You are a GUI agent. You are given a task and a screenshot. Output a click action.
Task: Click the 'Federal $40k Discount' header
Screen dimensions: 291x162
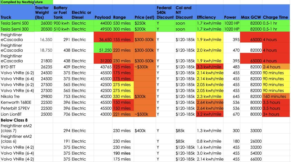(164, 12)
